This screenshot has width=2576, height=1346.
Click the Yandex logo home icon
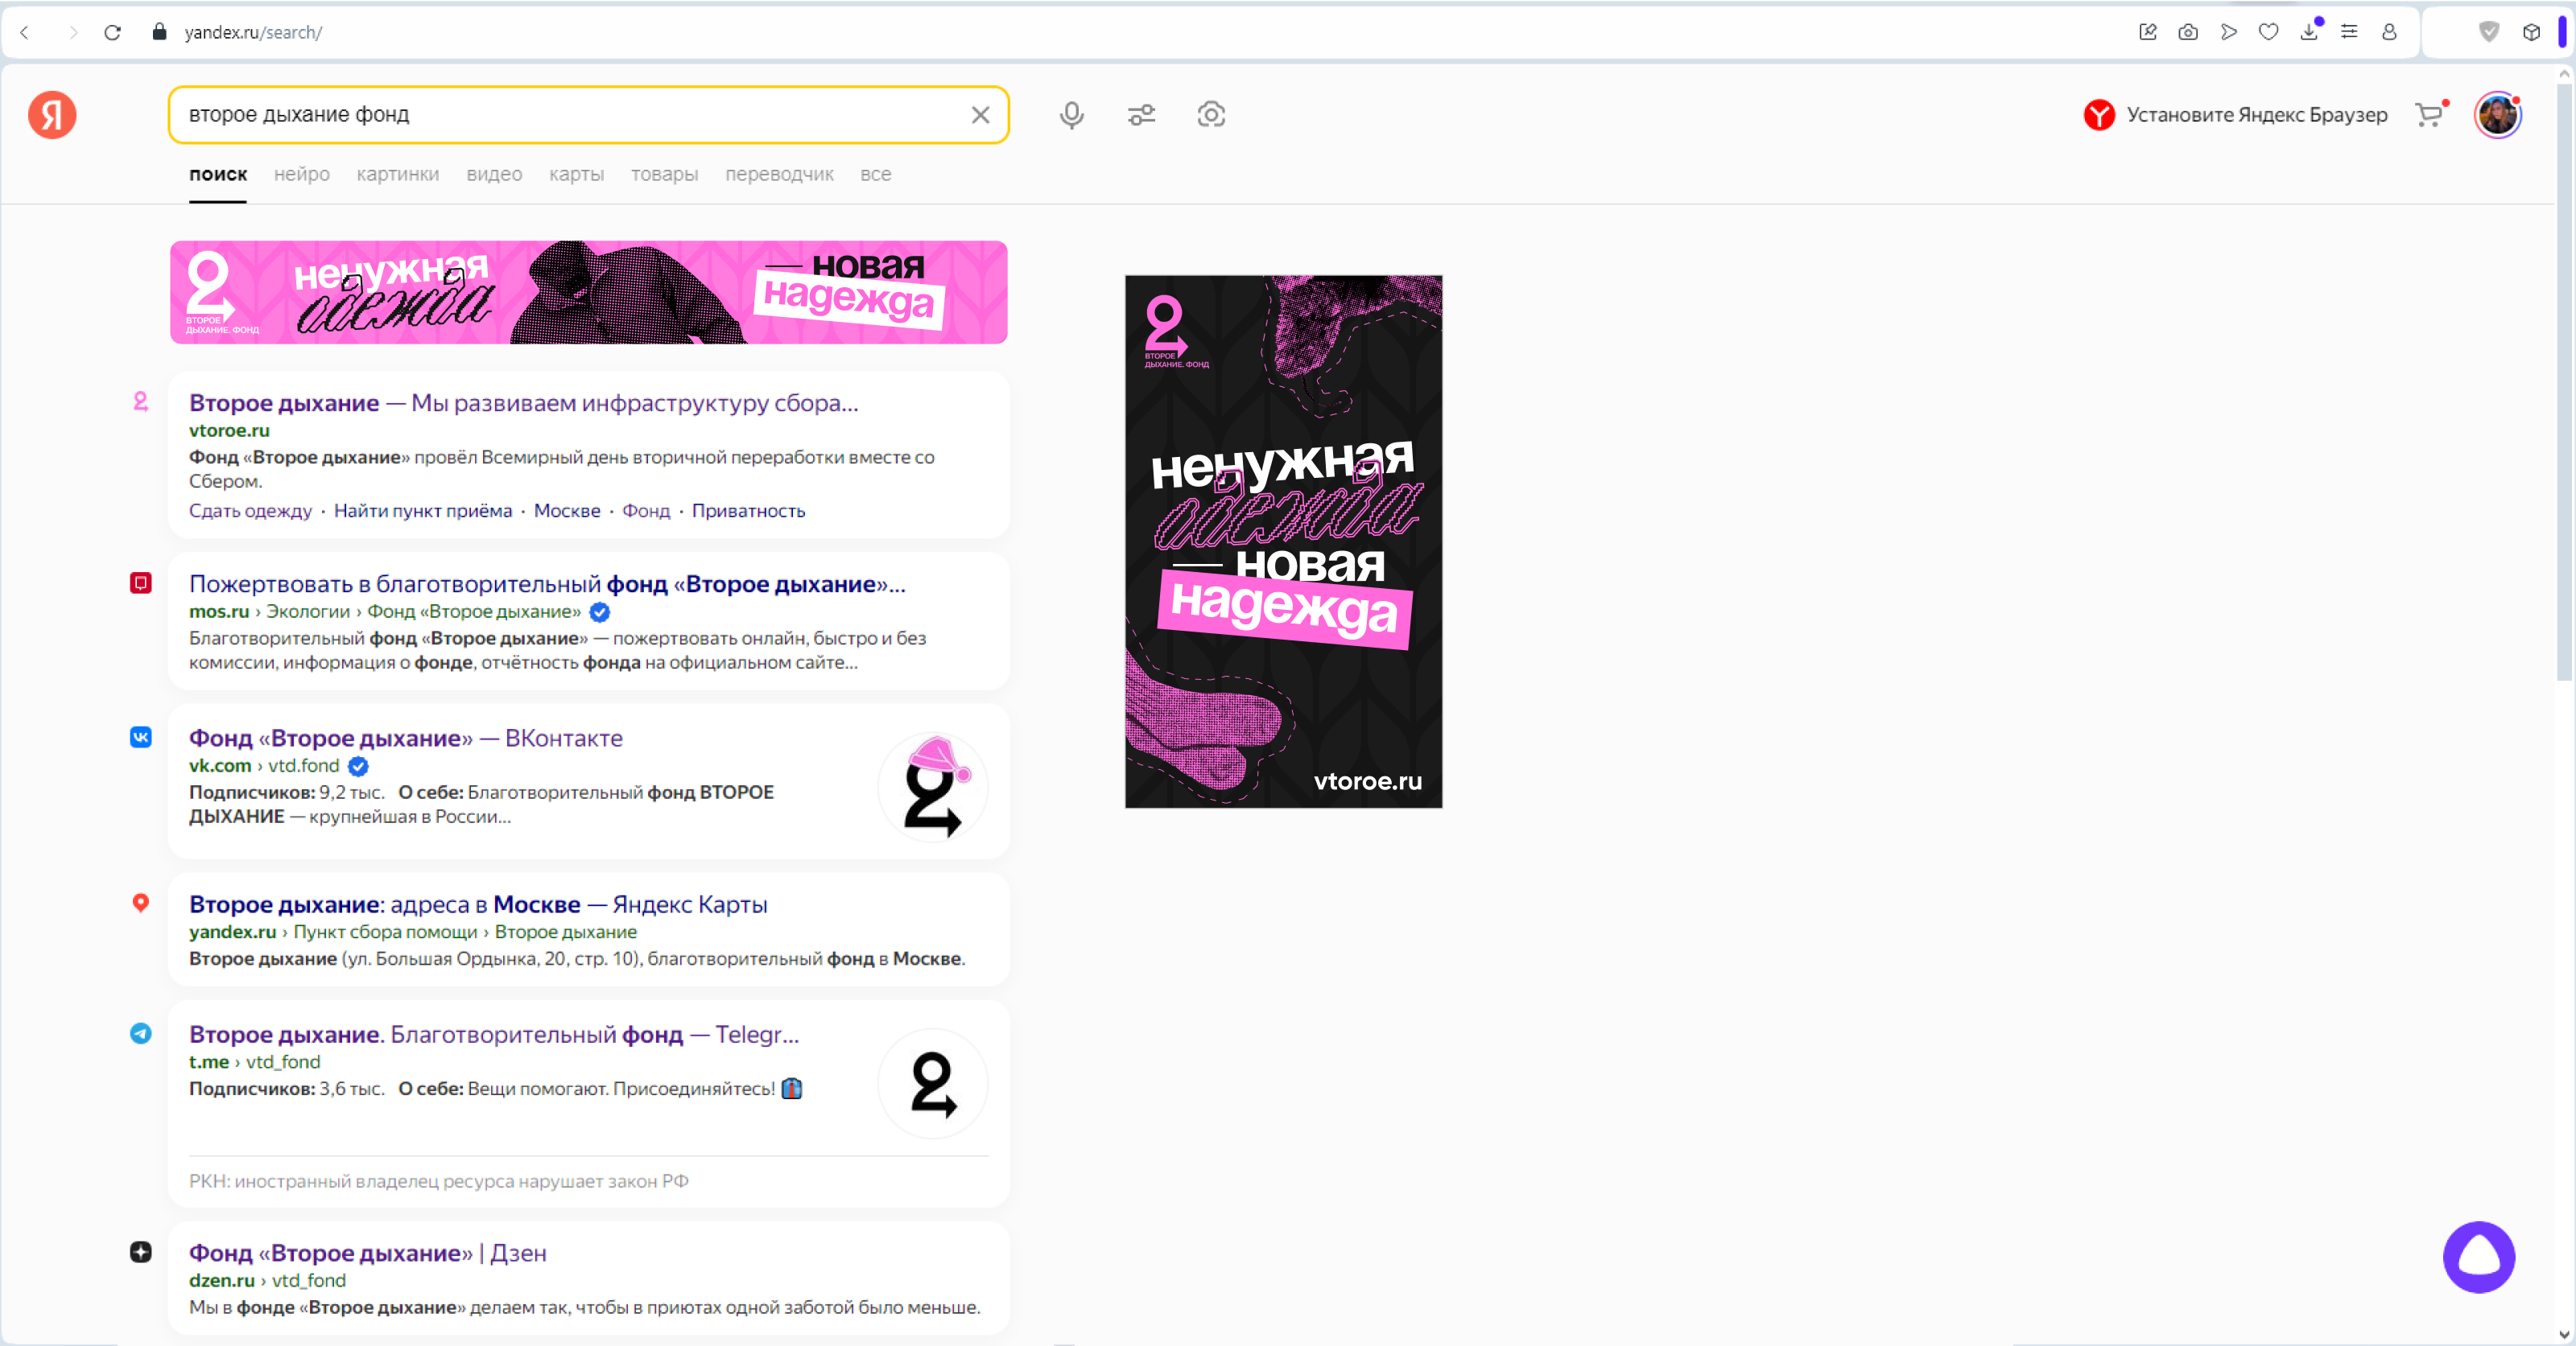pyautogui.click(x=52, y=115)
